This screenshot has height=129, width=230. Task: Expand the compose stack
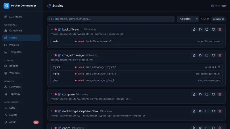[x=52, y=94]
